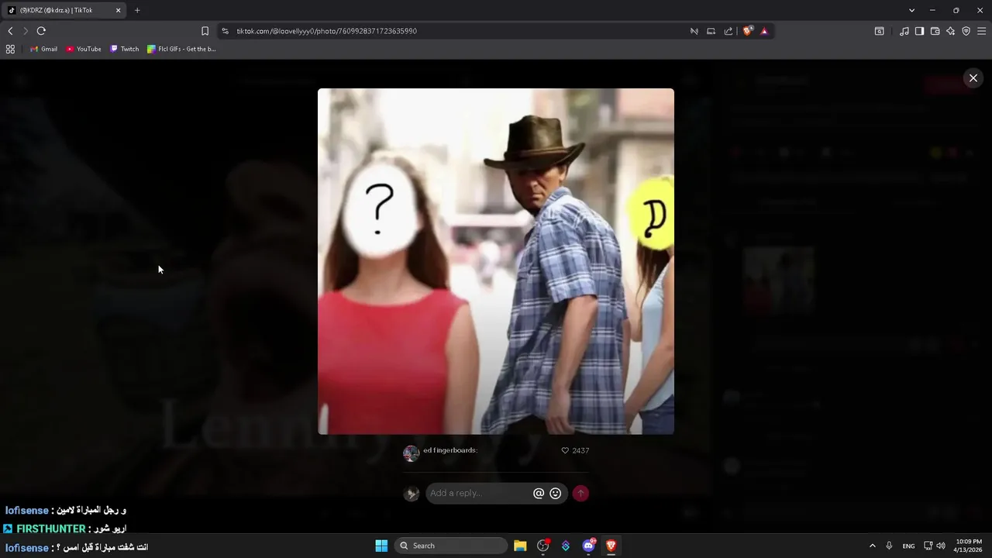Open the browser main hamburger menu
Image resolution: width=992 pixels, height=558 pixels.
click(981, 31)
